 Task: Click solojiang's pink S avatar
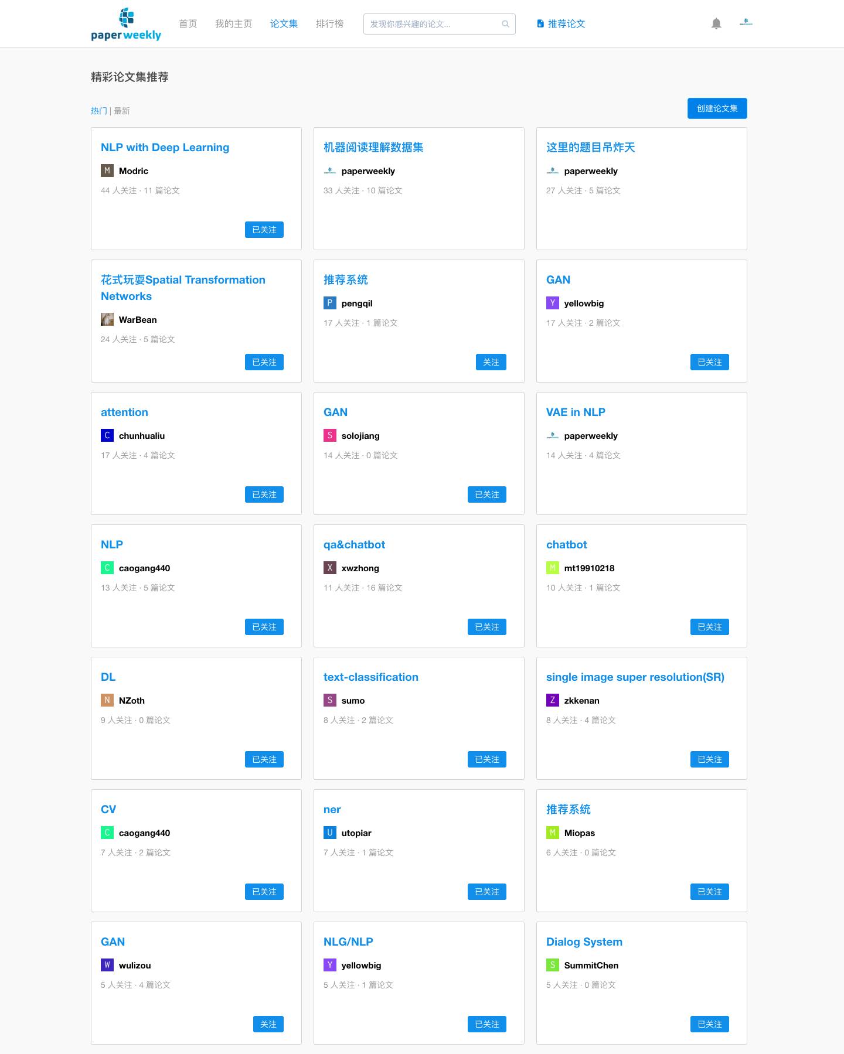[330, 436]
